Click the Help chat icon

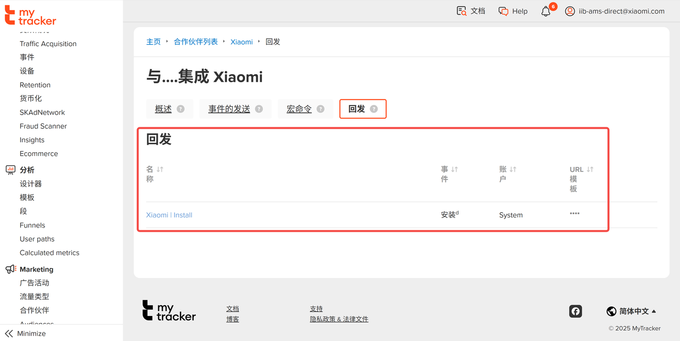point(504,11)
